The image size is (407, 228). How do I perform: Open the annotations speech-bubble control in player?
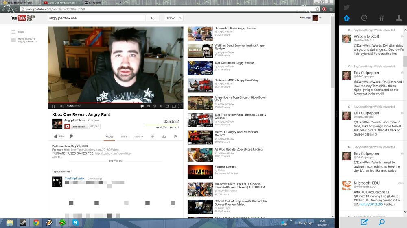(142, 106)
